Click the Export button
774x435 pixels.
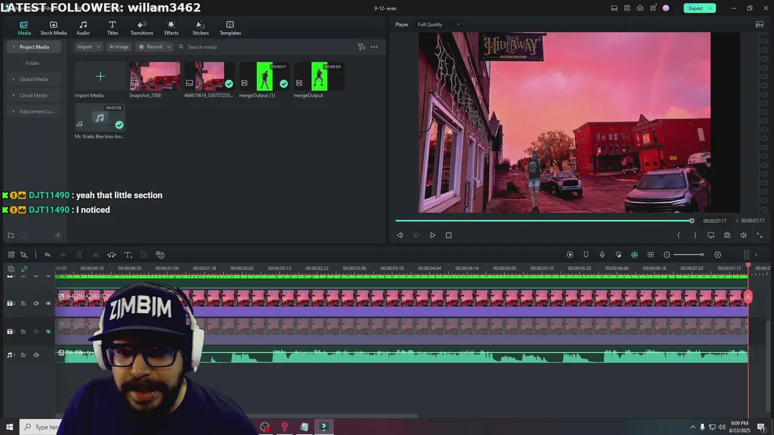(695, 8)
